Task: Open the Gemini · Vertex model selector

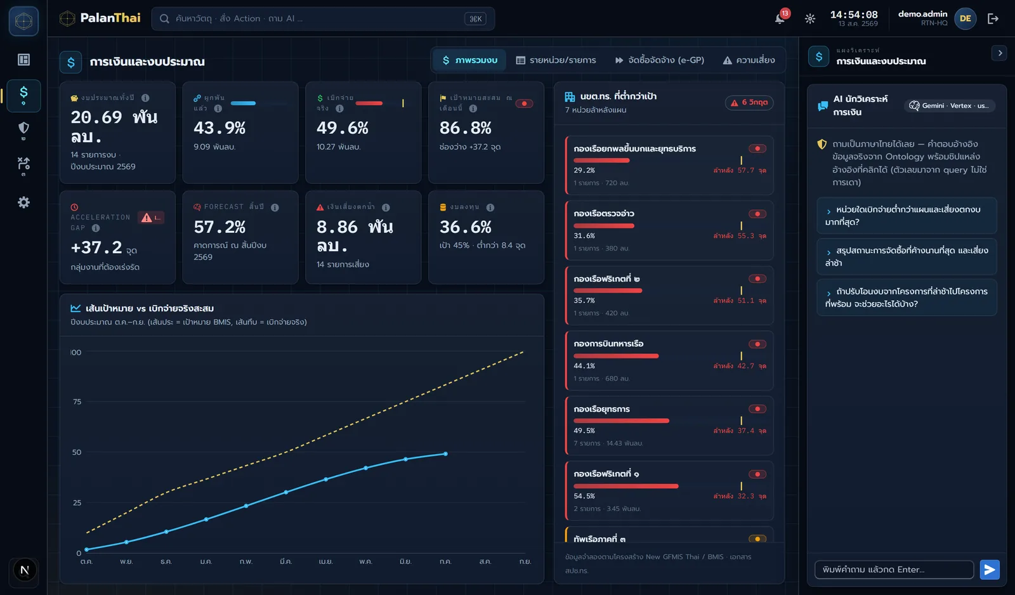Action: tap(950, 106)
